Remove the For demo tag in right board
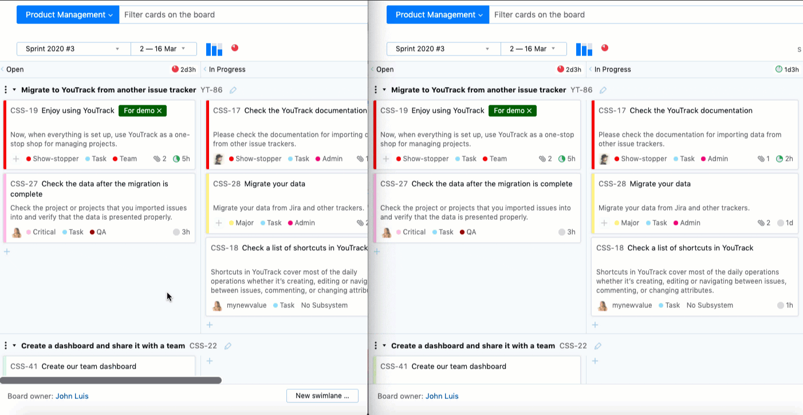 point(529,111)
